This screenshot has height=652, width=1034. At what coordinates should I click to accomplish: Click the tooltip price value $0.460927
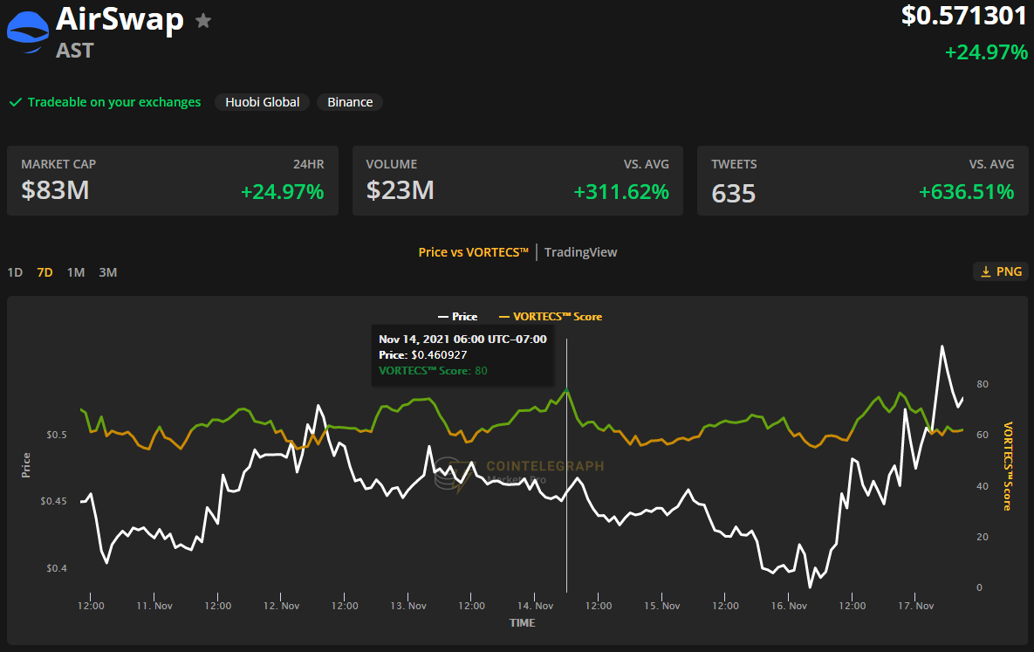[439, 355]
